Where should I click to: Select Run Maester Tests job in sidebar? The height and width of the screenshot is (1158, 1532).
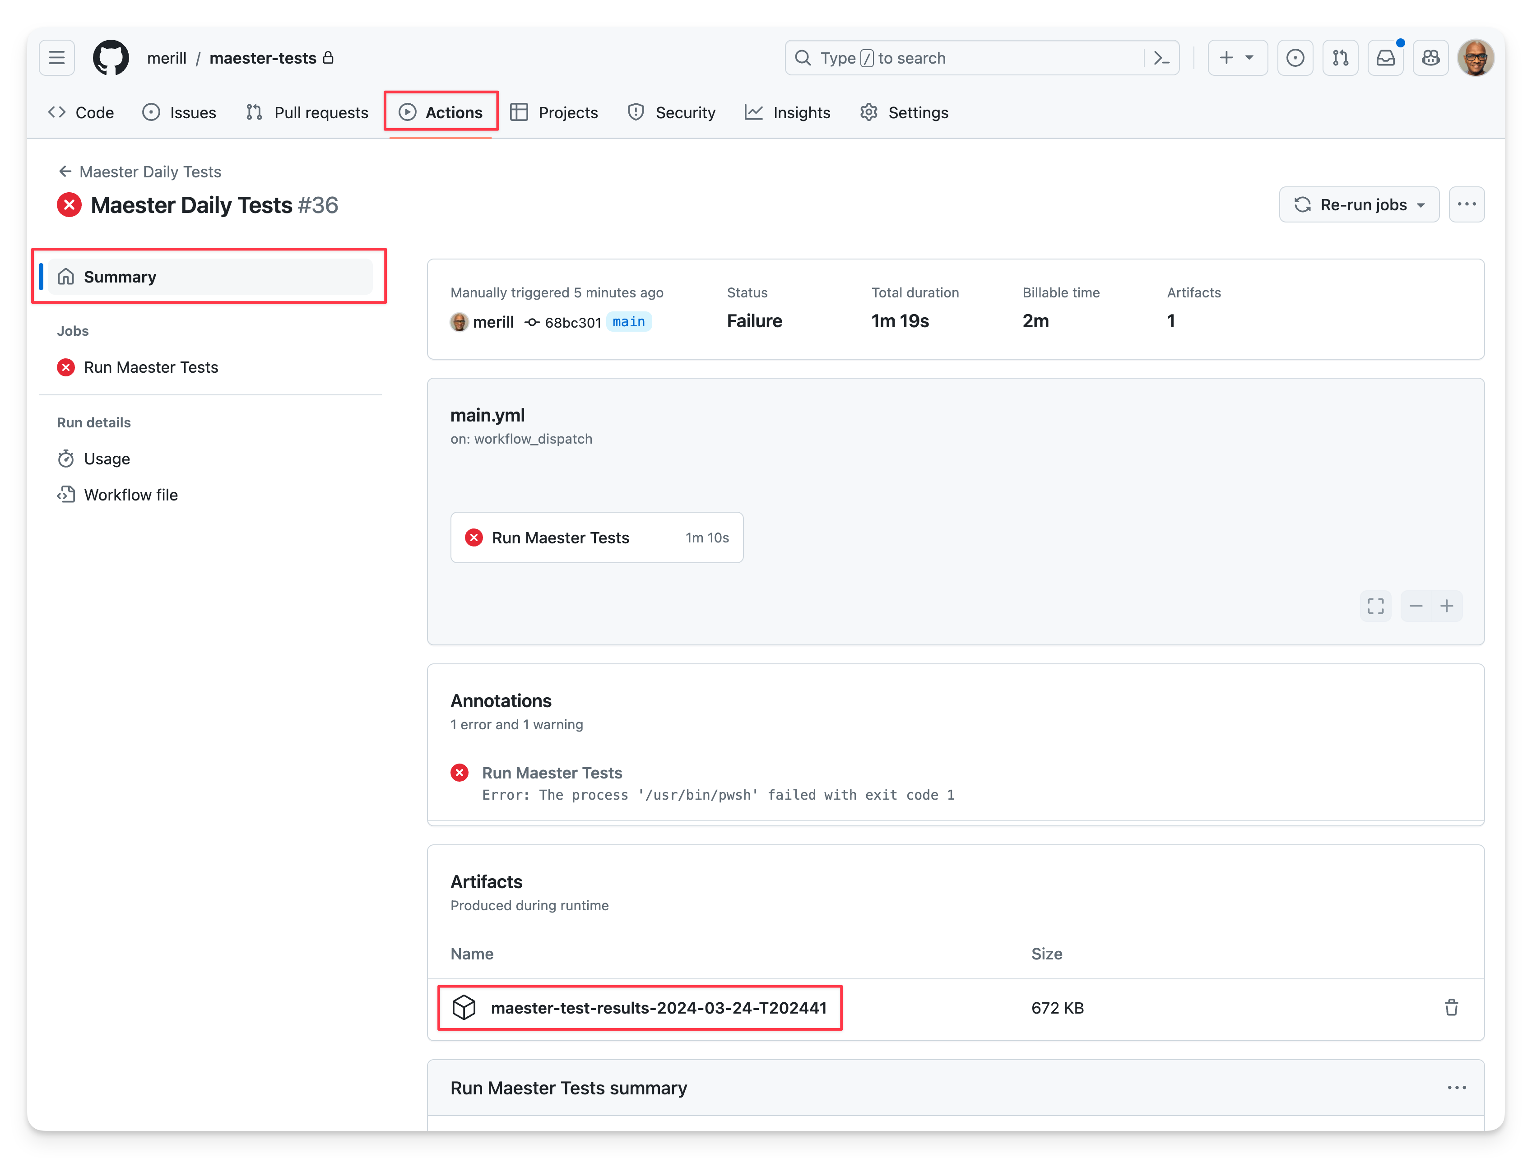tap(150, 366)
